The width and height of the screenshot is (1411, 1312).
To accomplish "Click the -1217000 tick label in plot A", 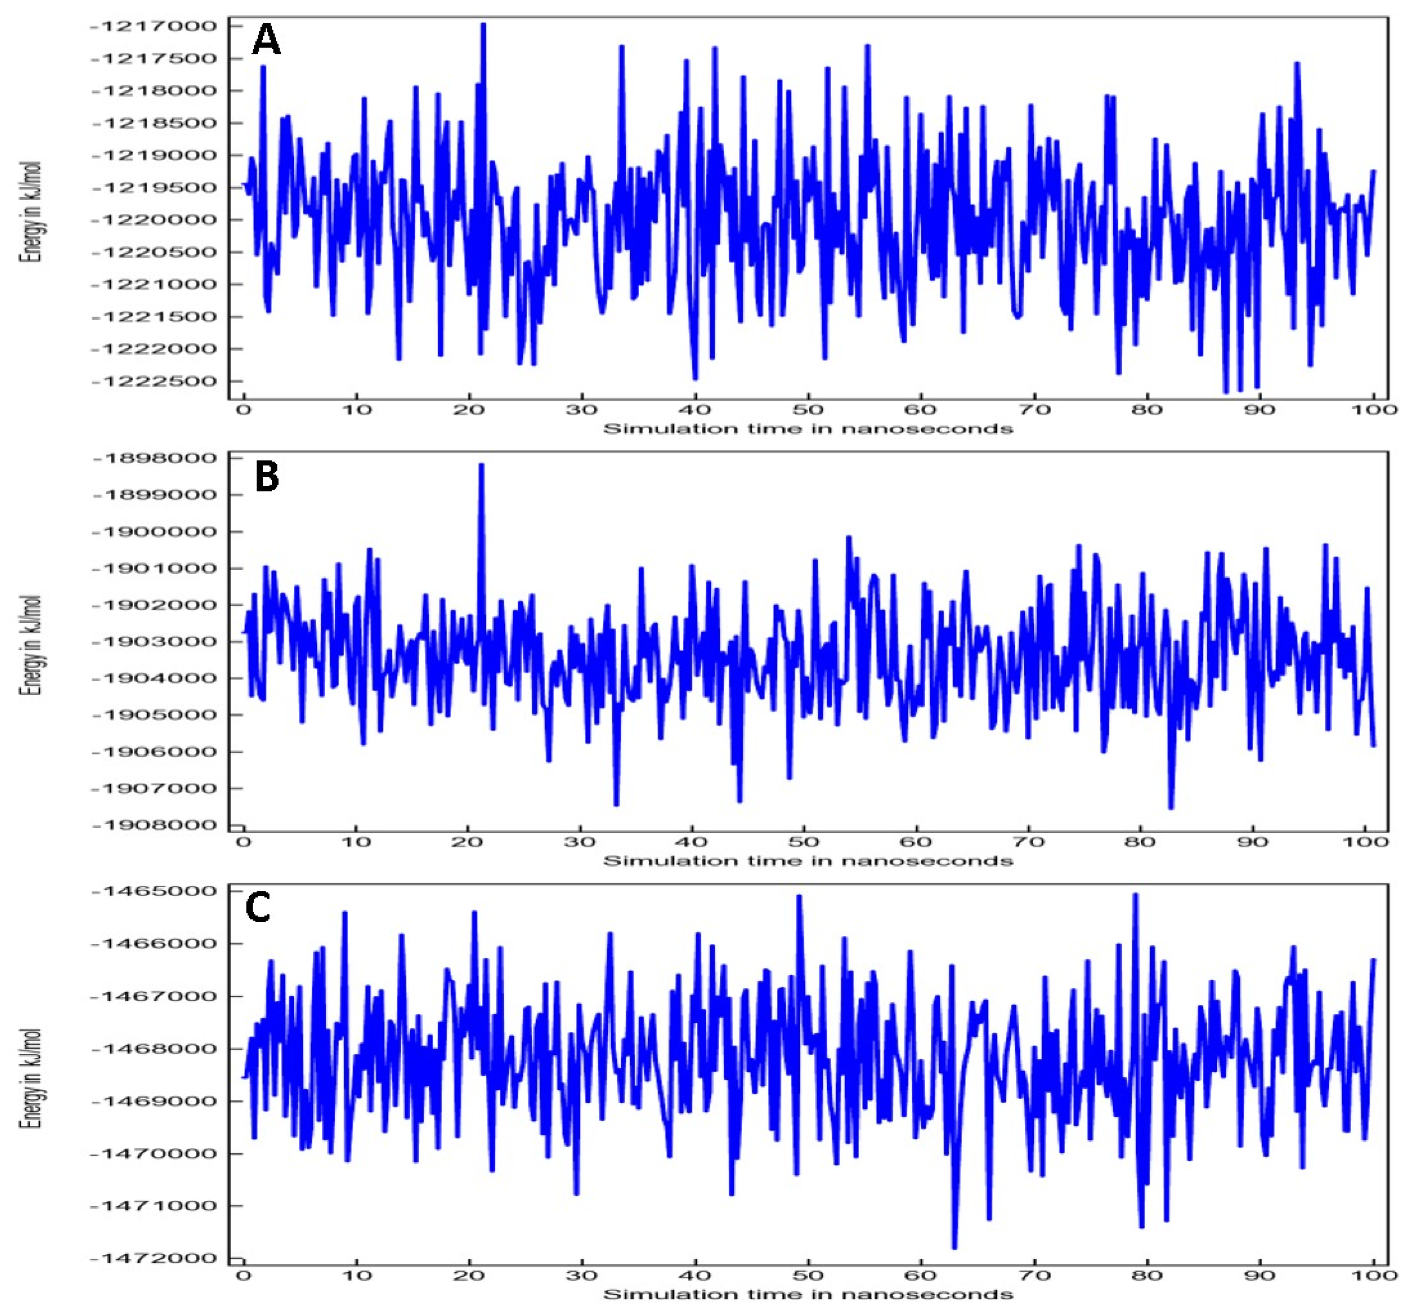I will 153,26.
